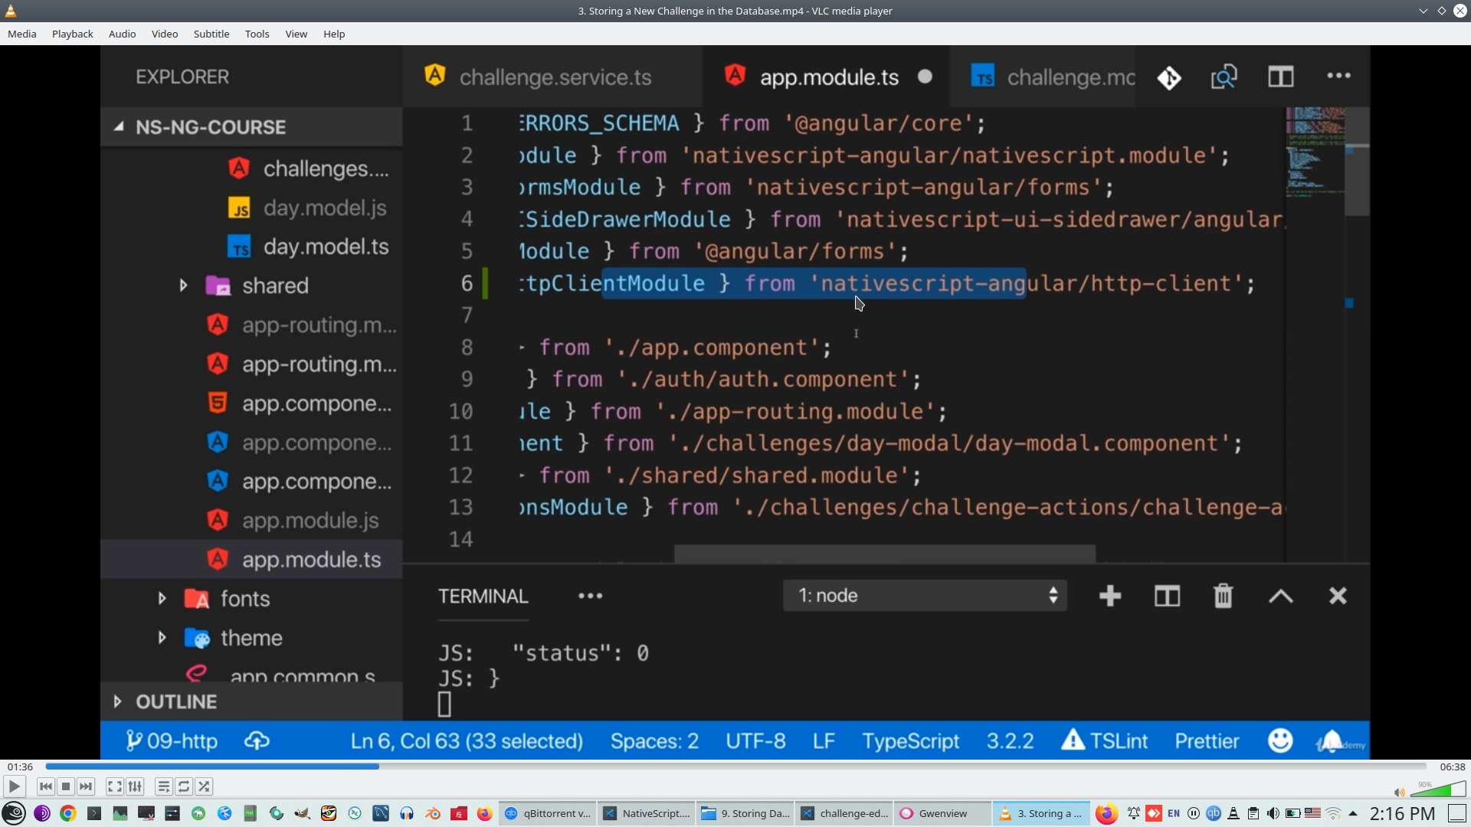Click the video seek progress bar
Image resolution: width=1471 pixels, height=827 pixels.
pyautogui.click(x=735, y=767)
